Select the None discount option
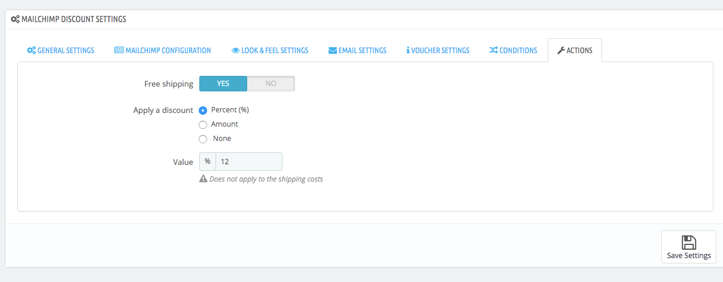 click(x=203, y=139)
